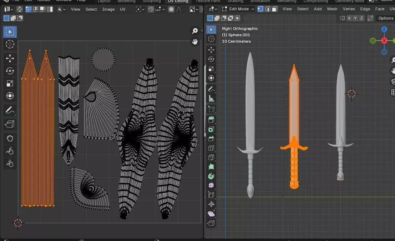This screenshot has height=241, width=395.
Task: Toggle snapping magnet in UV editor
Action: tap(151, 9)
